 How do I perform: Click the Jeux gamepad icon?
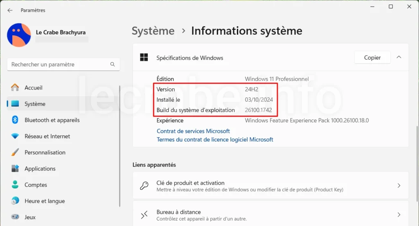(15, 217)
